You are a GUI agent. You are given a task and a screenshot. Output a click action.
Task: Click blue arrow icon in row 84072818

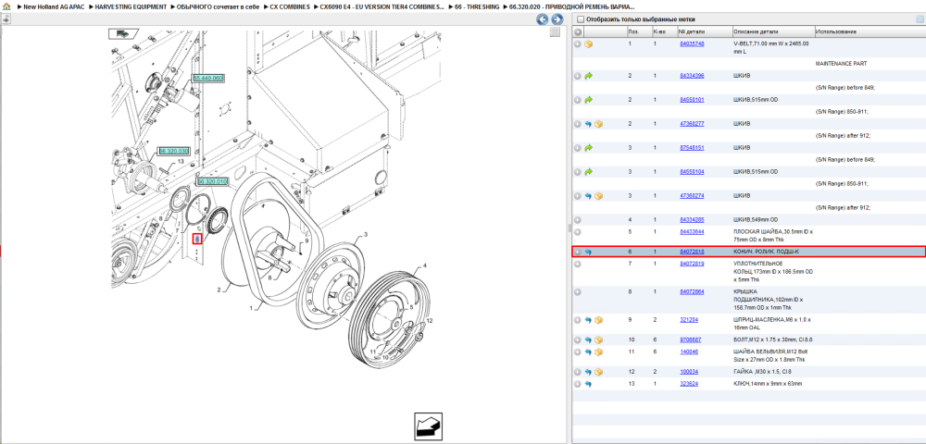pyautogui.click(x=588, y=252)
